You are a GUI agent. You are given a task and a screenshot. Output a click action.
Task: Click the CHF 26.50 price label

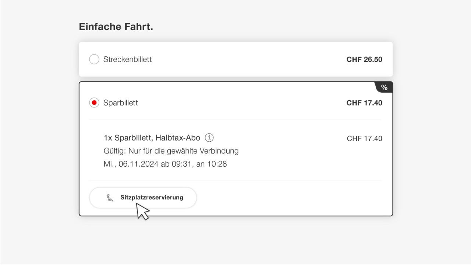click(364, 59)
